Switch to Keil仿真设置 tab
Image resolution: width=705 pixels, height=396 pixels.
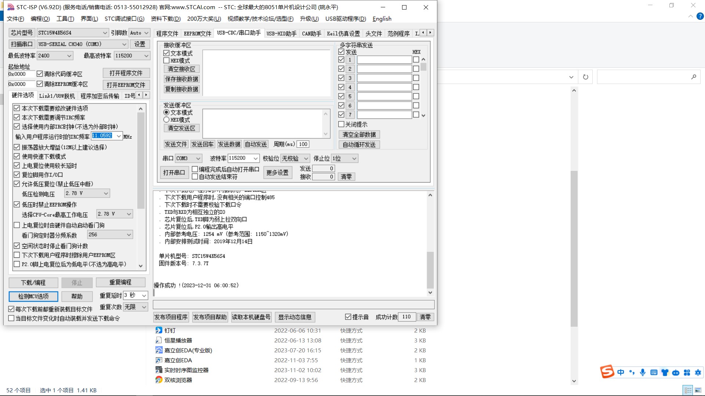point(343,33)
